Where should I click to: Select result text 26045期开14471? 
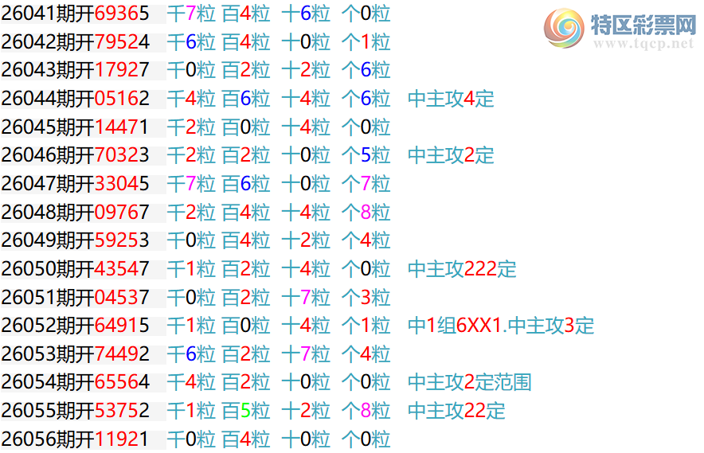coord(75,127)
